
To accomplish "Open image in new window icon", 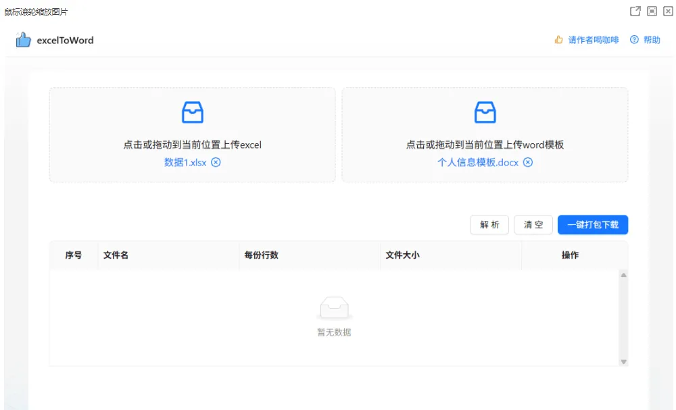I will 635,11.
